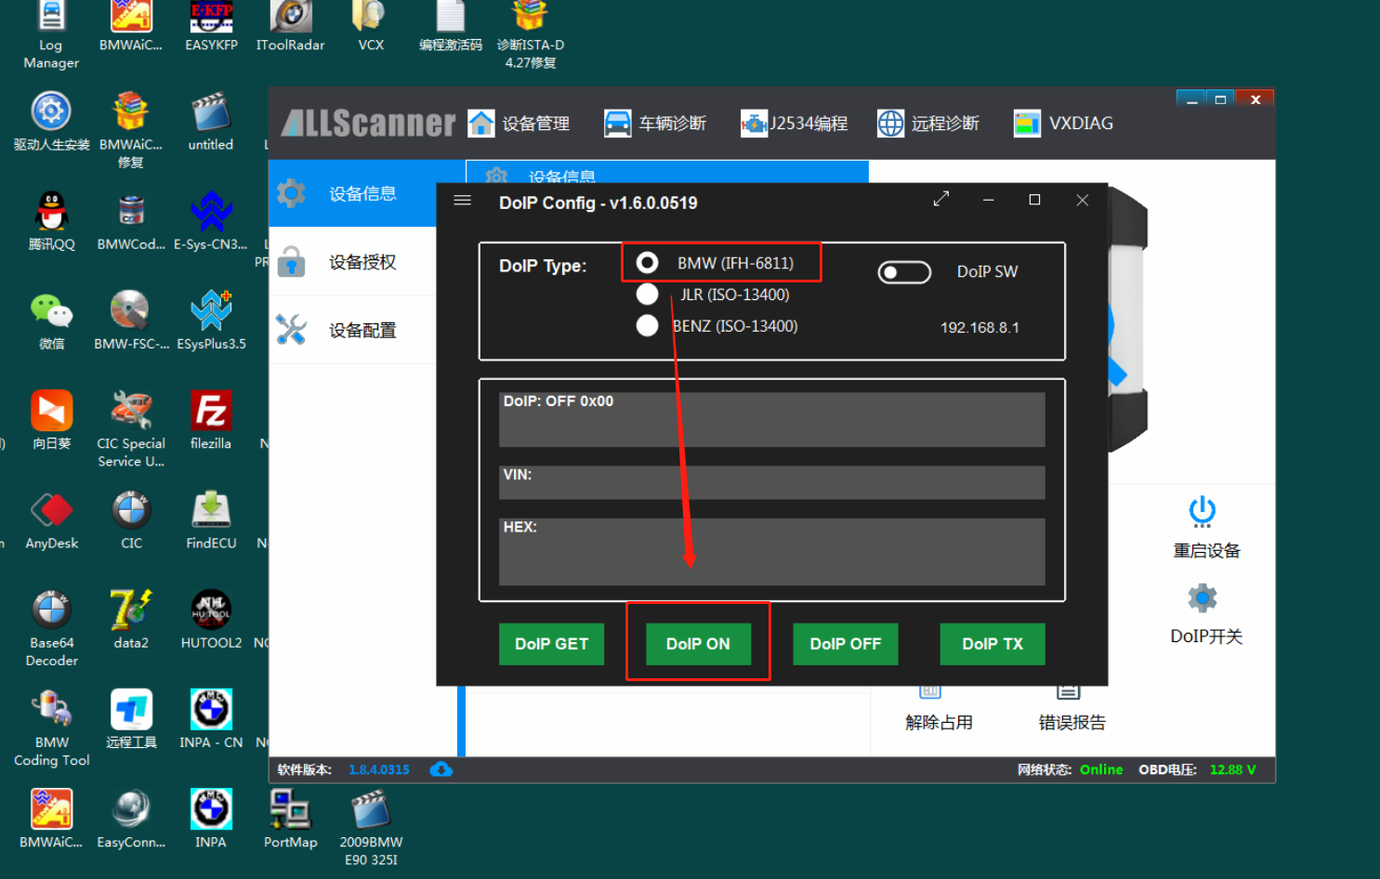Expand DoIP Config window to fullscreen
The height and width of the screenshot is (879, 1380).
click(941, 199)
